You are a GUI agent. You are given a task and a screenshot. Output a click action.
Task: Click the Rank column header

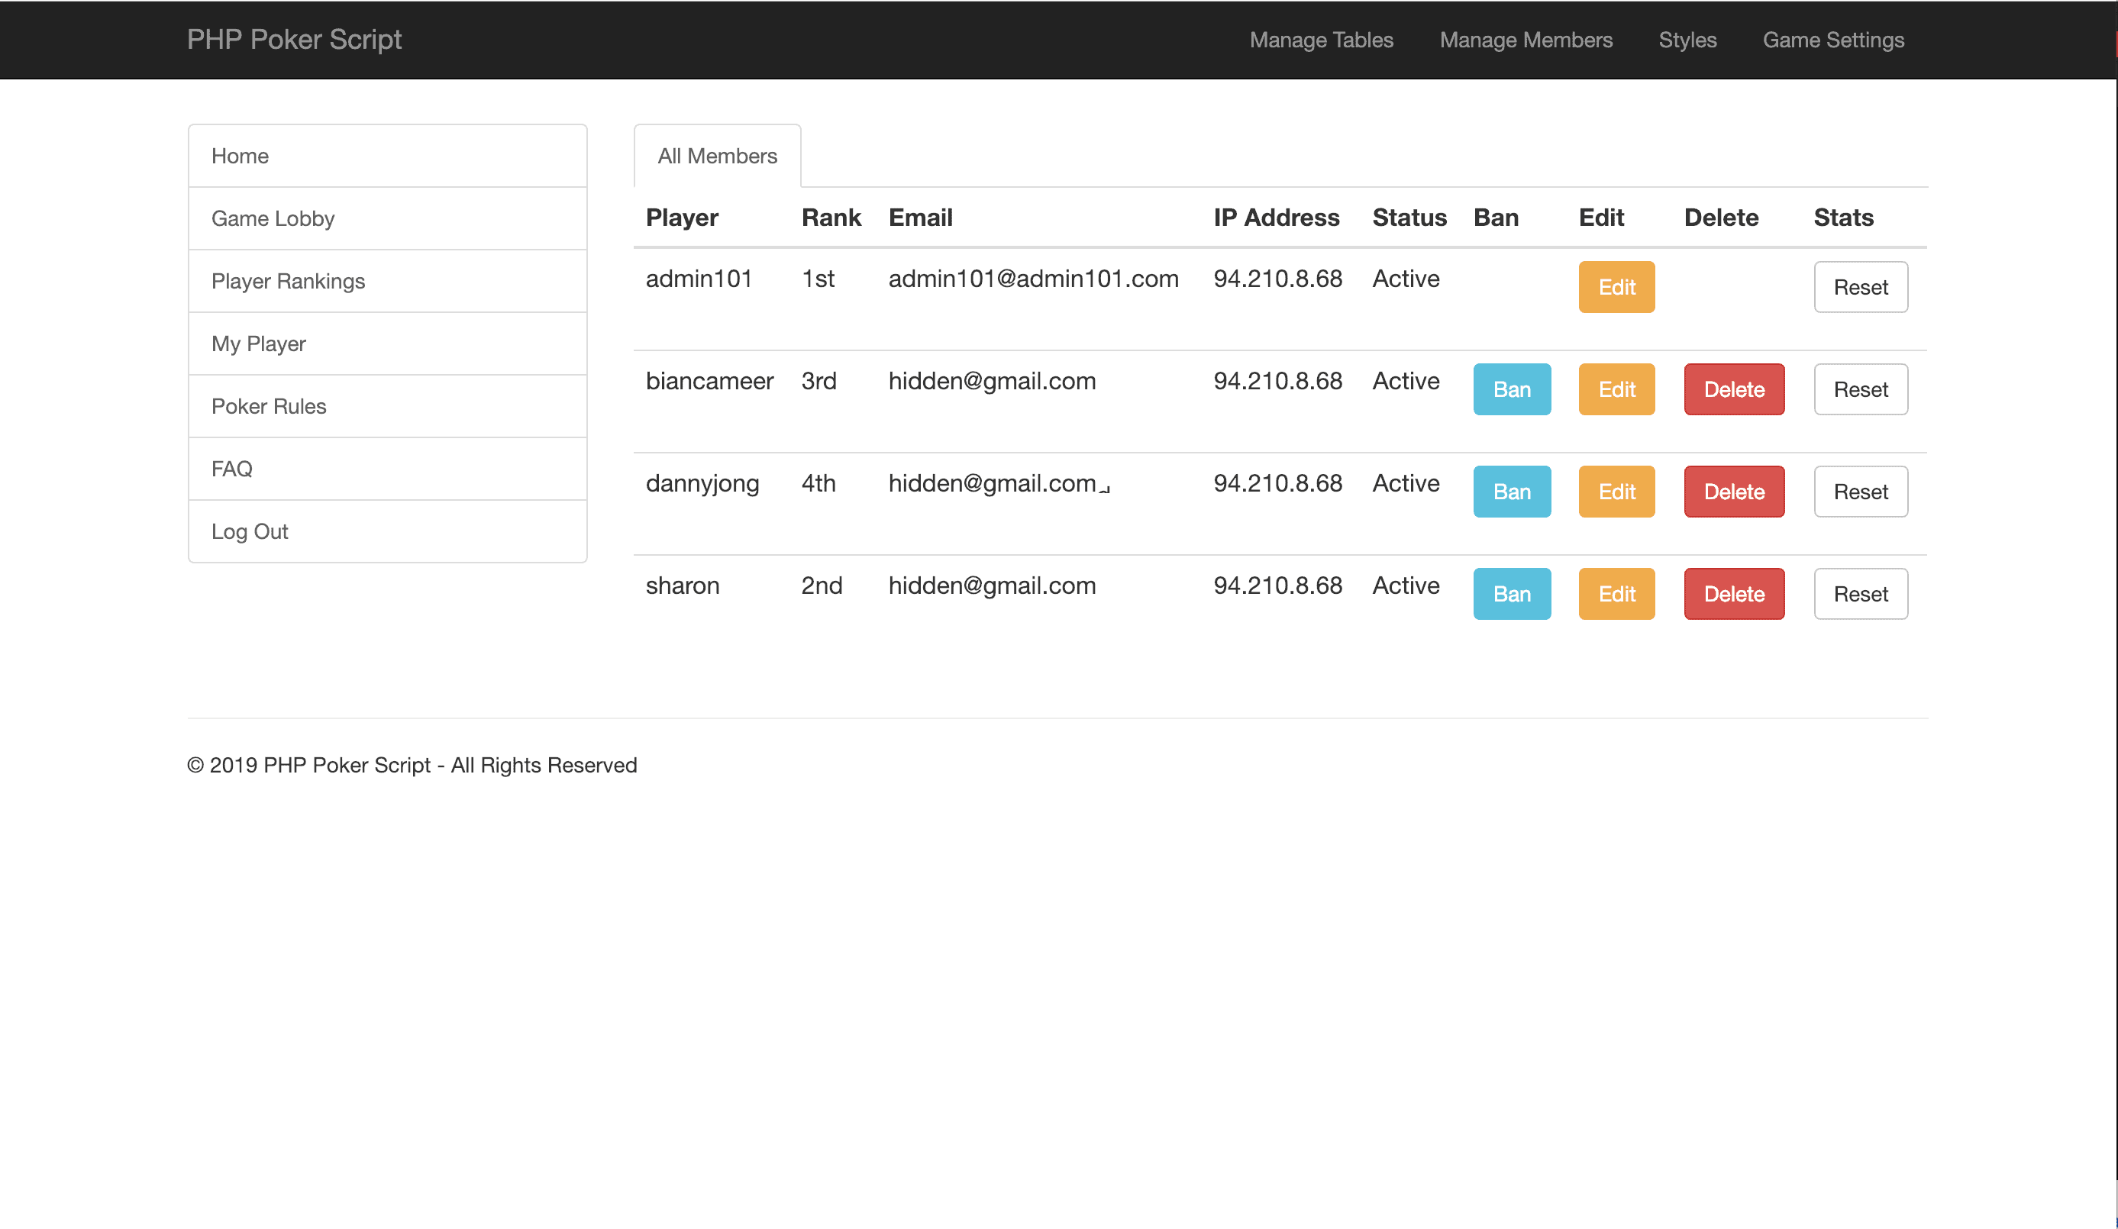831,218
